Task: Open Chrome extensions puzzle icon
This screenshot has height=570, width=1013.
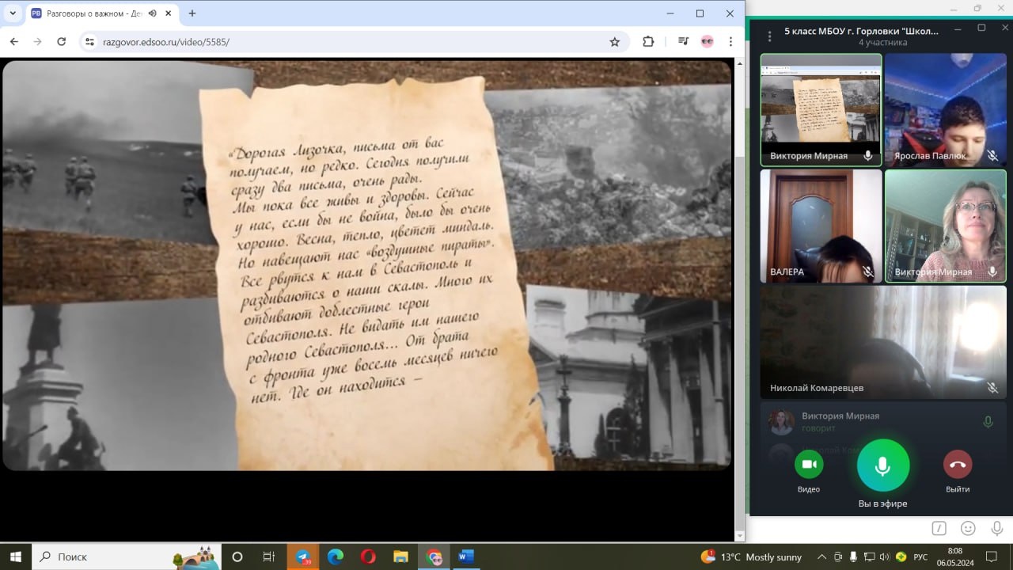Action: point(648,42)
